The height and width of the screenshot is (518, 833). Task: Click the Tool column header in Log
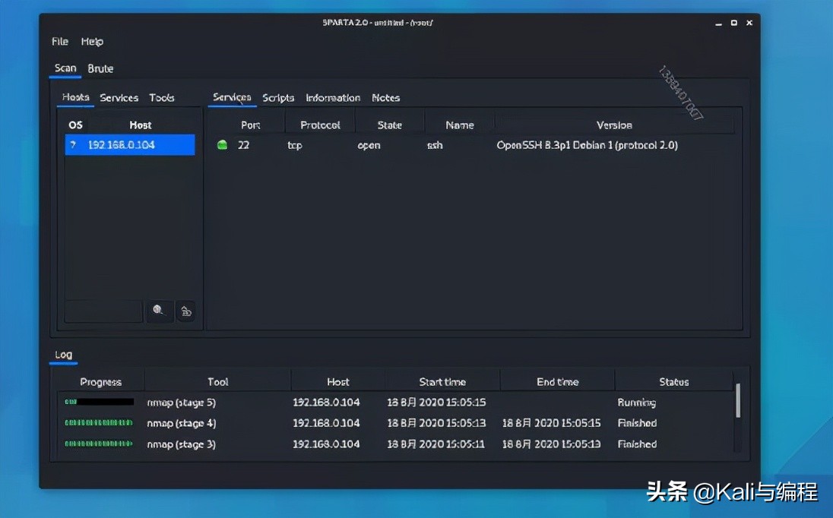(x=218, y=382)
